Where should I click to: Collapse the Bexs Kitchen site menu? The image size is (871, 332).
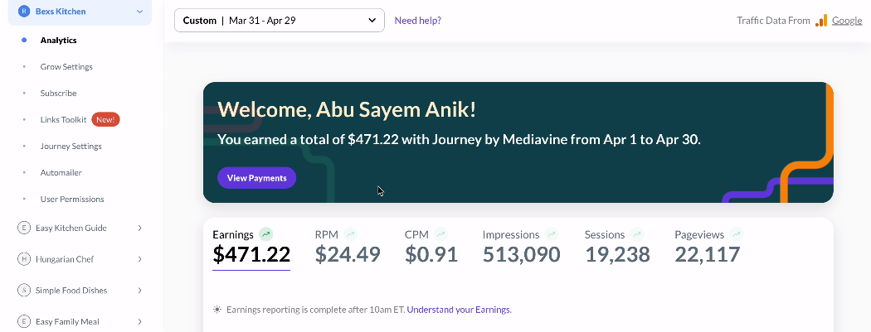139,12
